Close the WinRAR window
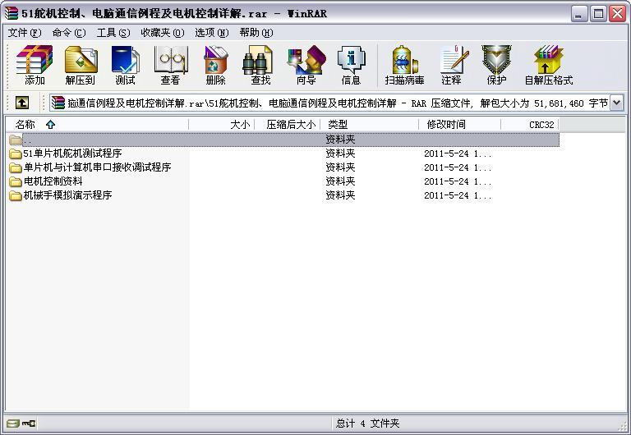The height and width of the screenshot is (435, 631). point(617,14)
